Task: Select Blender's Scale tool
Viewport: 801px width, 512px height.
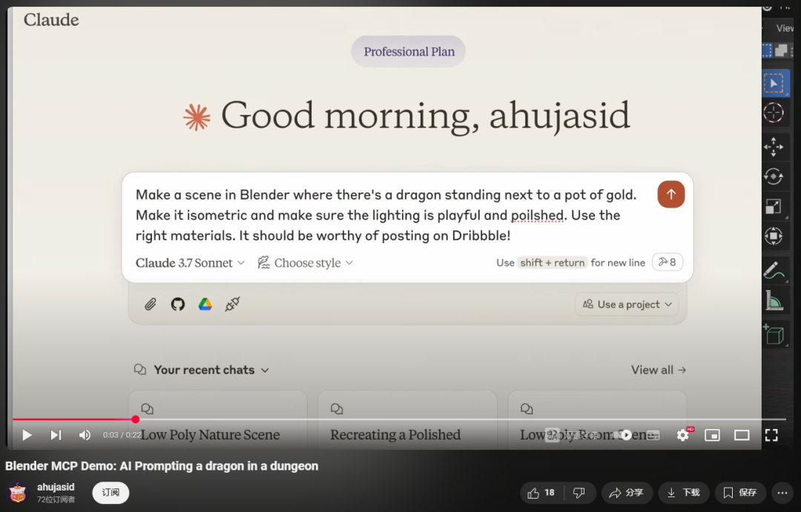Action: [x=774, y=206]
